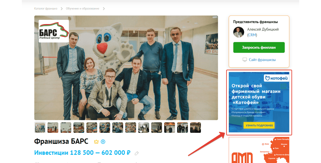This screenshot has width=321, height=163.
Task: Click the Алексей Дубицкий name text
Action: click(263, 29)
